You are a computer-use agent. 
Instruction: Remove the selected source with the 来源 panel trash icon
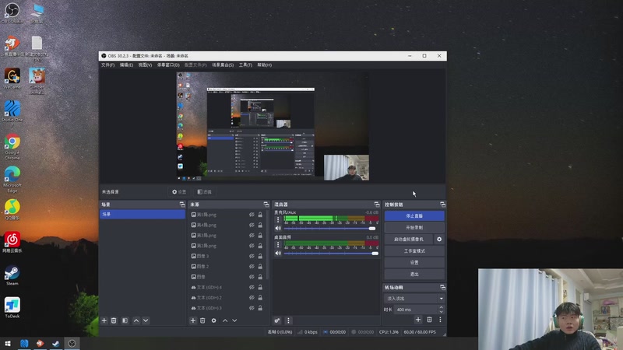[x=202, y=320]
